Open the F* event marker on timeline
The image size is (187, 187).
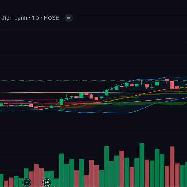(x=47, y=182)
